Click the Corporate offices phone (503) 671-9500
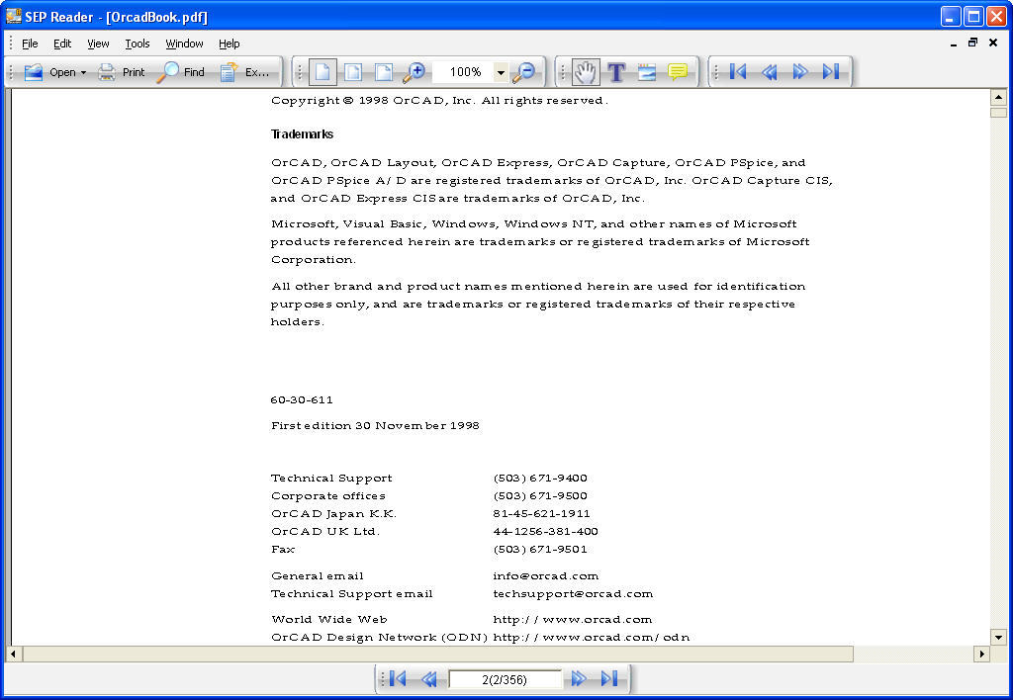Viewport: 1013px width, 700px height. click(540, 496)
